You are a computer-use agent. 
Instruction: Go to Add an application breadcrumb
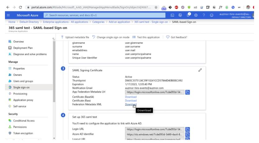pyautogui.click(x=119, y=22)
